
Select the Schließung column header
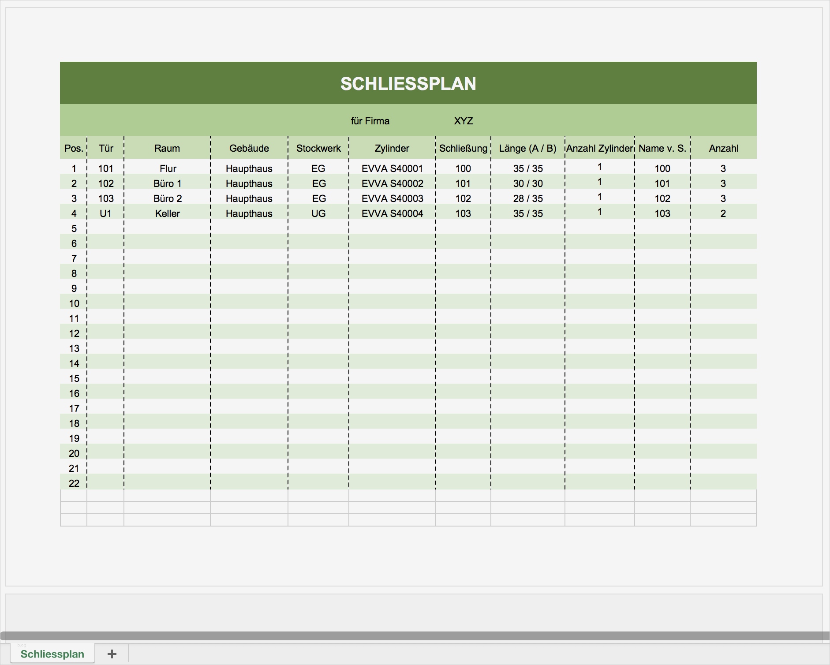463,148
